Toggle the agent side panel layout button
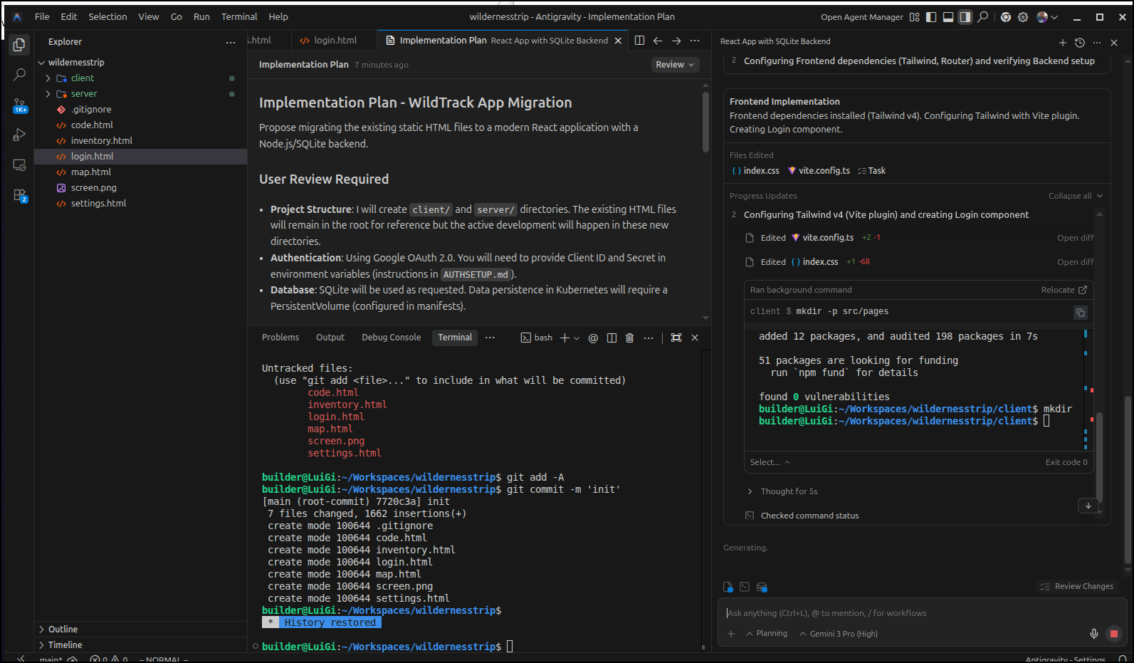 [965, 17]
